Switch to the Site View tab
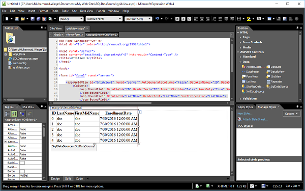The width and height of the screenshot is (305, 191). coord(56,29)
